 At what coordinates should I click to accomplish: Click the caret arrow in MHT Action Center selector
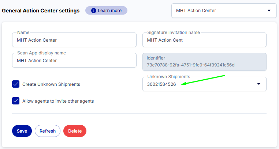coord(269,11)
